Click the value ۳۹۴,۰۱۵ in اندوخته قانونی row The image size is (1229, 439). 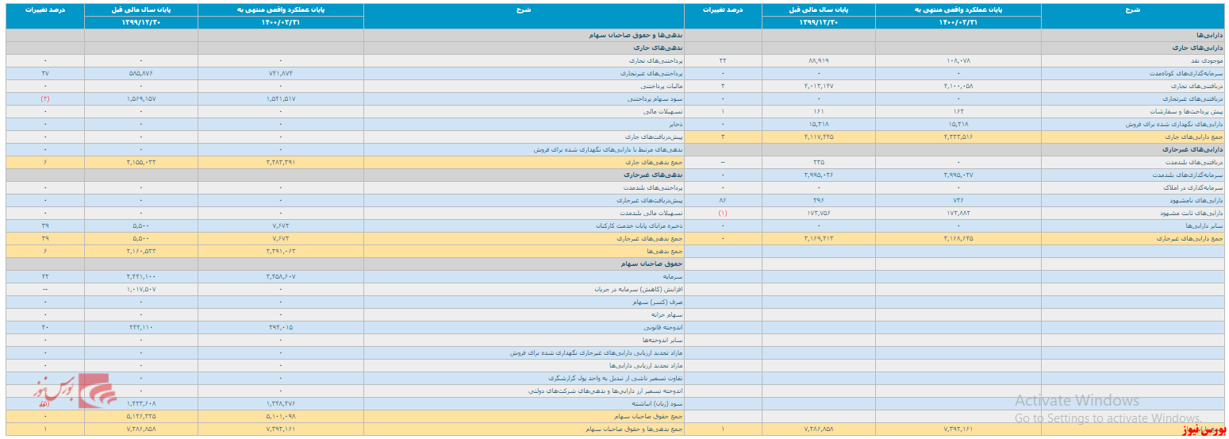coord(281,328)
